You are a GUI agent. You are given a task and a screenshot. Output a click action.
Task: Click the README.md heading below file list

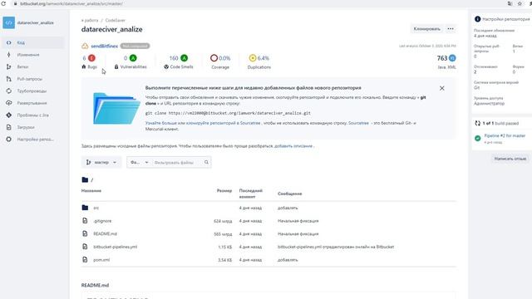click(95, 286)
